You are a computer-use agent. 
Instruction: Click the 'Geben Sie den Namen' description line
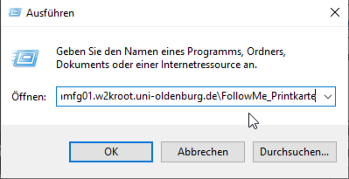[171, 52]
